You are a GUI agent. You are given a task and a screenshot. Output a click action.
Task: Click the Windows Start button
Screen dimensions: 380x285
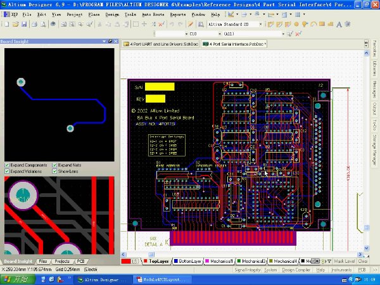(18, 279)
